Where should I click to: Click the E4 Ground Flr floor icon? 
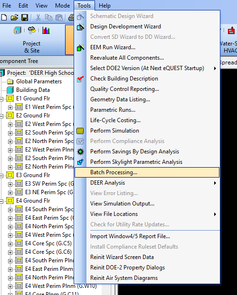[10, 201]
